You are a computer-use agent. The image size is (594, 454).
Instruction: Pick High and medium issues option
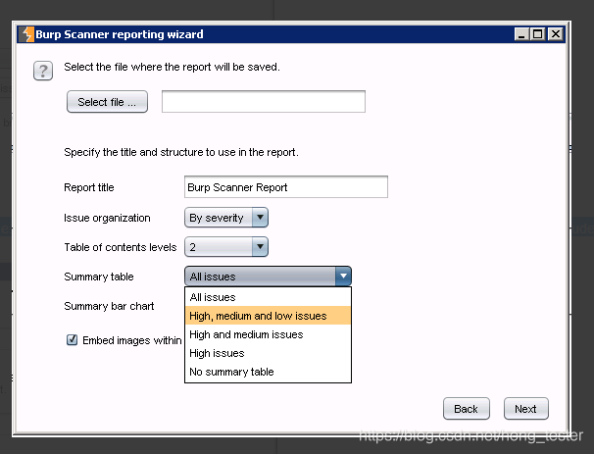(x=268, y=334)
